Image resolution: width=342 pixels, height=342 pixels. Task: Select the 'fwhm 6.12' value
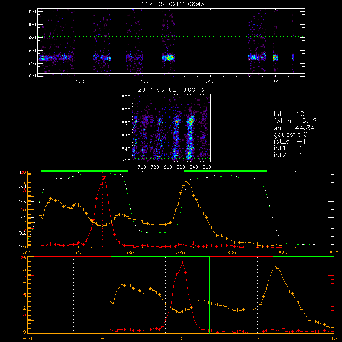tap(295, 121)
